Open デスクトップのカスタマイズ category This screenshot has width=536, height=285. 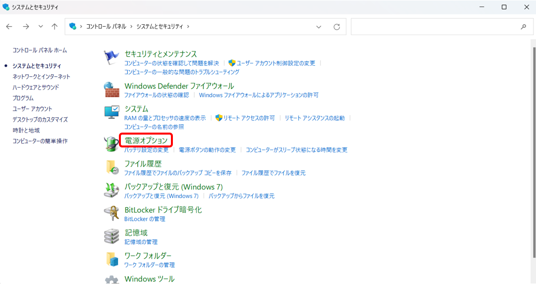click(40, 119)
